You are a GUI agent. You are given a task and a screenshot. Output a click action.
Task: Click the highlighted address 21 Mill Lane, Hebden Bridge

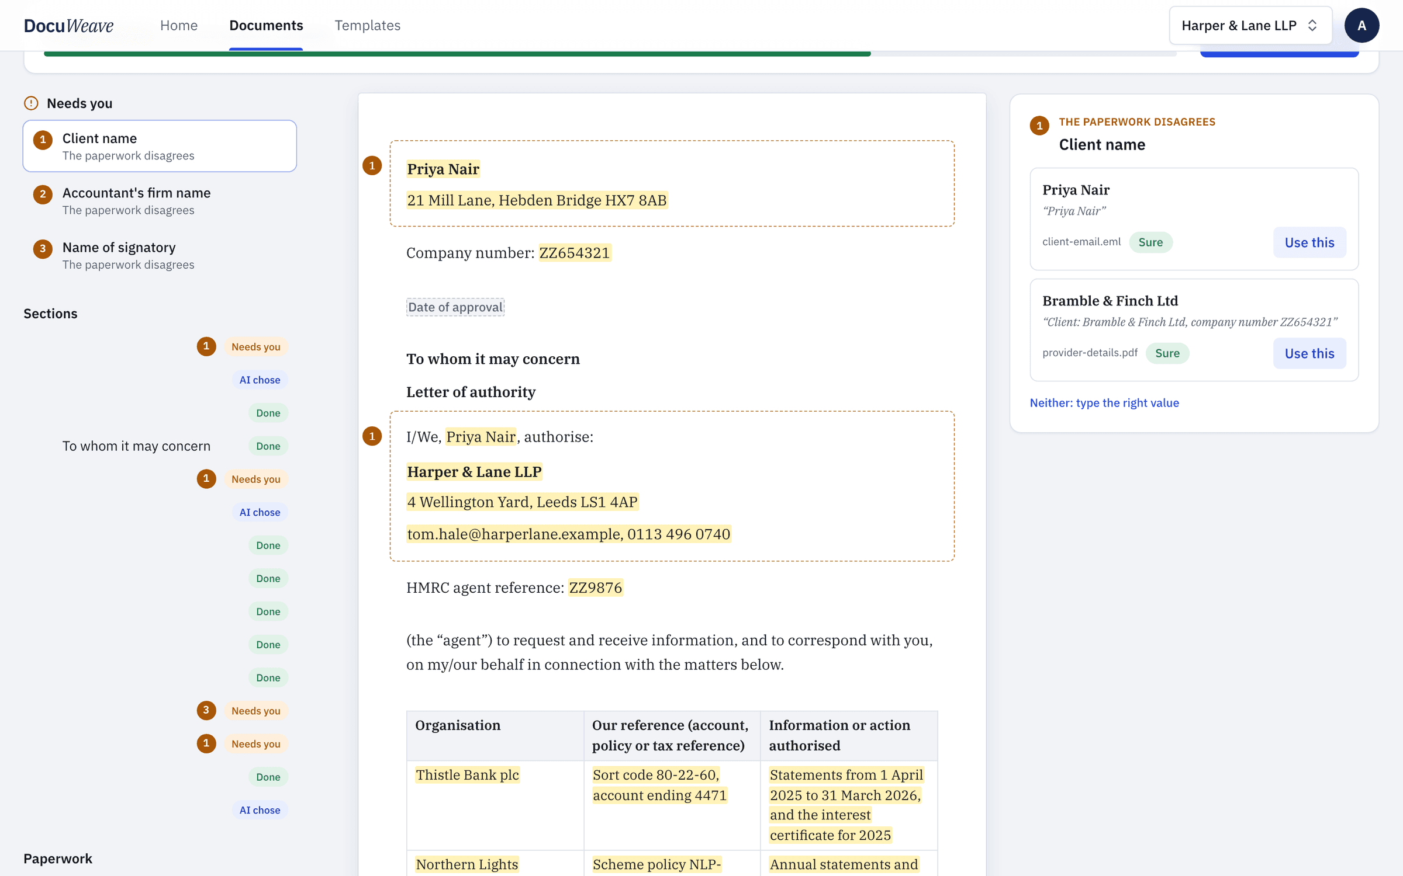coord(537,200)
